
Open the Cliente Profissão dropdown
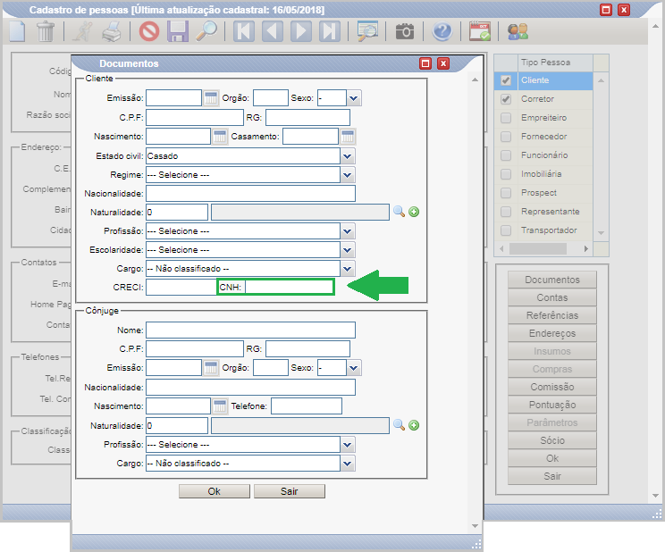coord(348,231)
